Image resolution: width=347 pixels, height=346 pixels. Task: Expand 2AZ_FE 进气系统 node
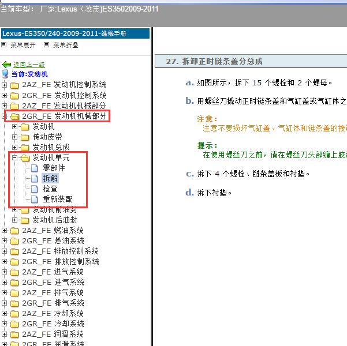point(4,272)
